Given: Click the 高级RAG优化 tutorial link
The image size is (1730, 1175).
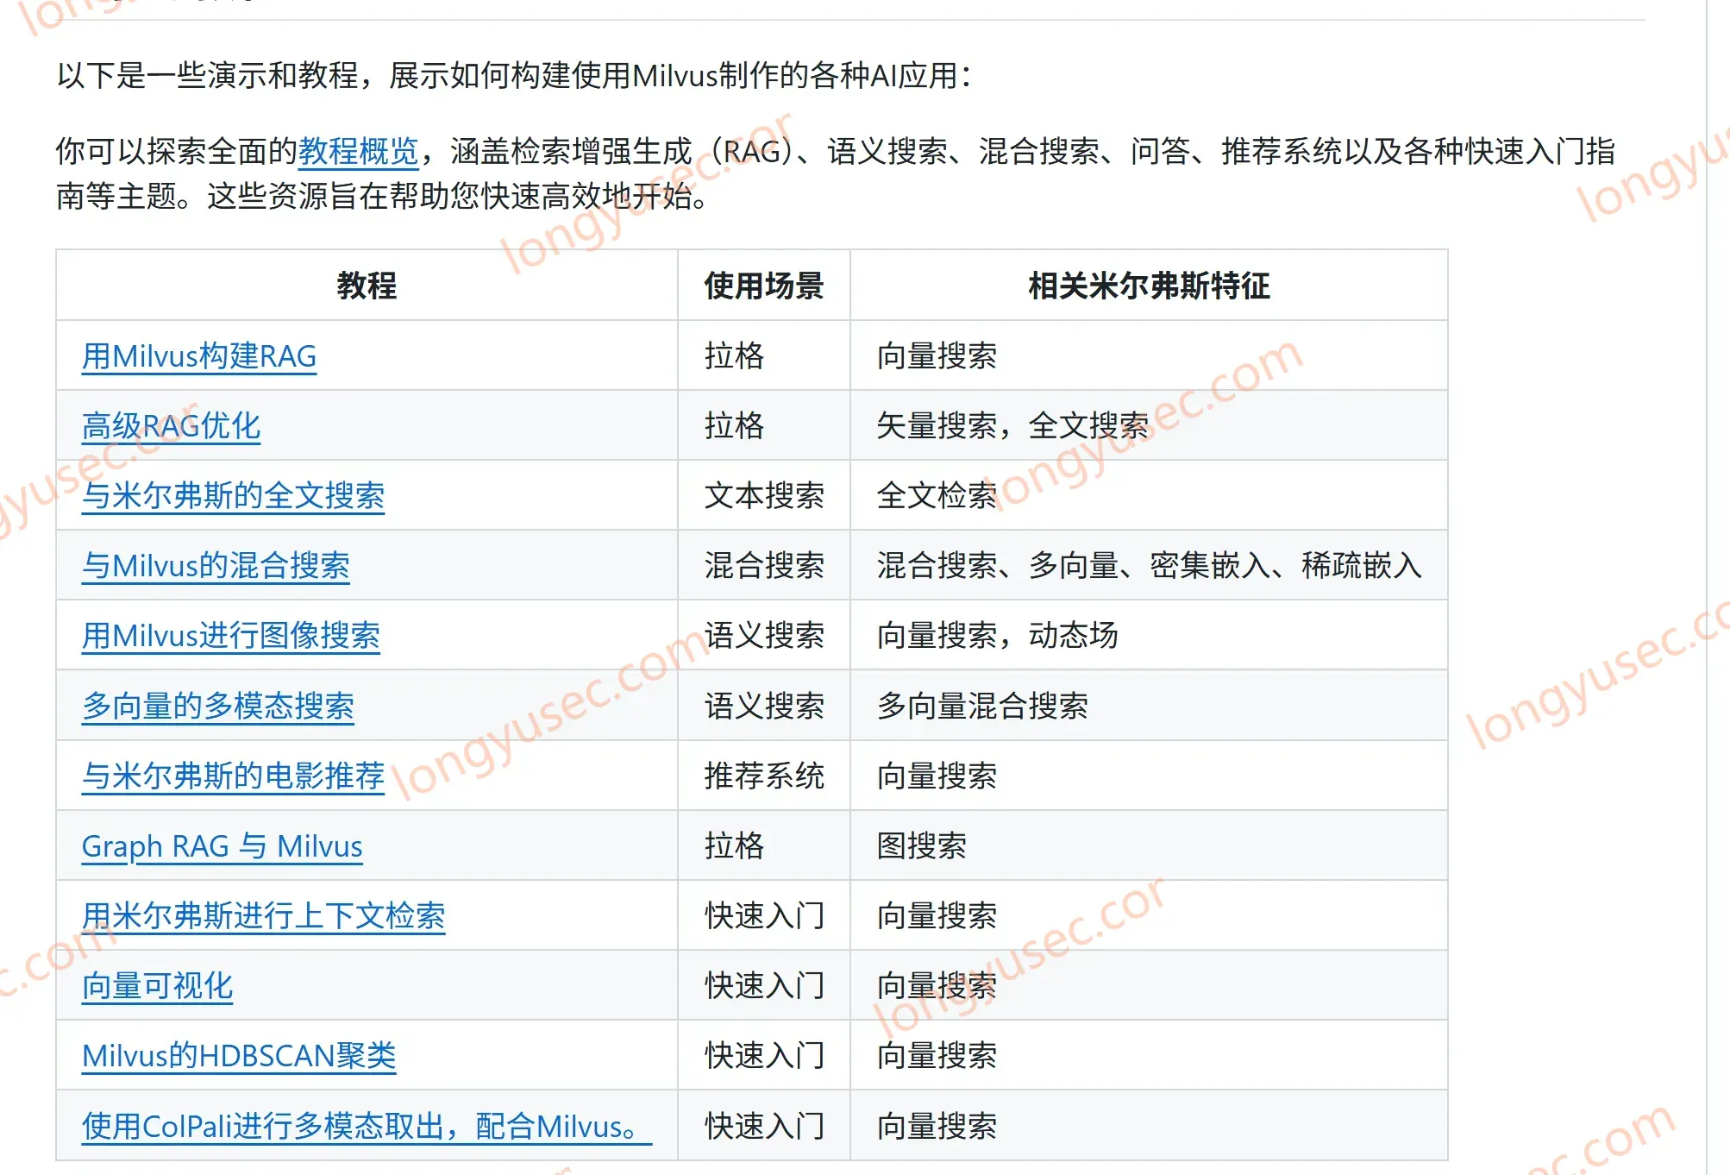Looking at the screenshot, I should (171, 425).
